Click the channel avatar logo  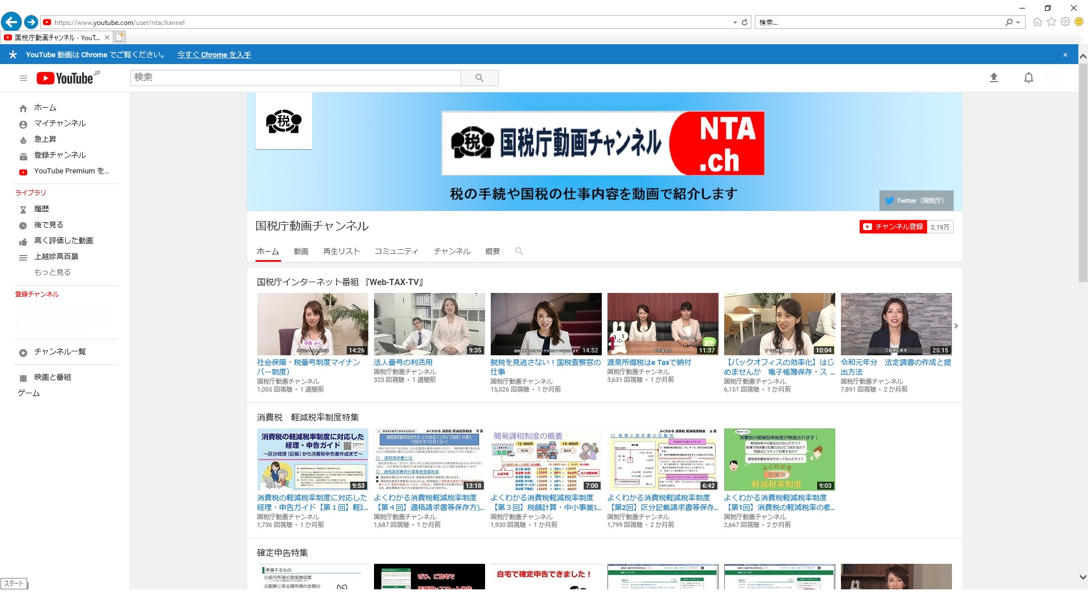pyautogui.click(x=284, y=121)
